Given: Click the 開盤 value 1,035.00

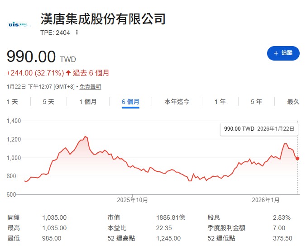Looking at the screenshot, I should [54, 217].
